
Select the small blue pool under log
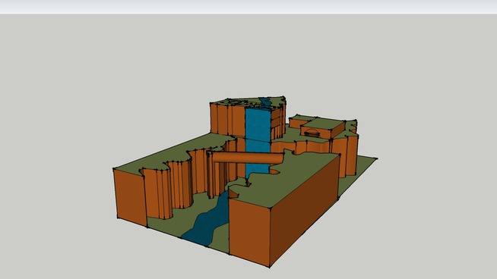click(x=274, y=171)
